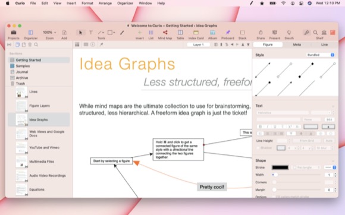Screen dimensions: 345x215
Task: Open the Trash section
Action: pyautogui.click(x=20, y=84)
